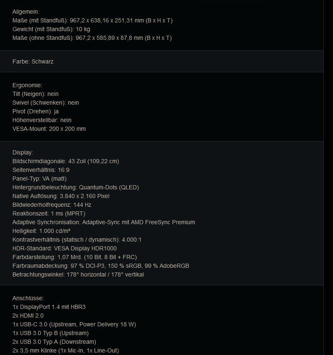Click the Allgemein section heading
This screenshot has height=355, width=333.
pos(26,12)
